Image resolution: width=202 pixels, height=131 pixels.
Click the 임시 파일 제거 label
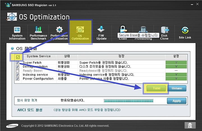(27, 100)
